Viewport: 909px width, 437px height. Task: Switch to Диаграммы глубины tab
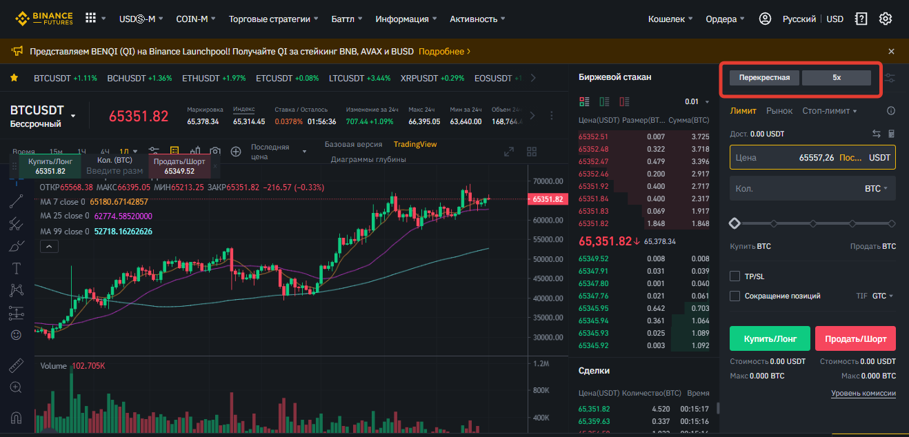pos(368,159)
